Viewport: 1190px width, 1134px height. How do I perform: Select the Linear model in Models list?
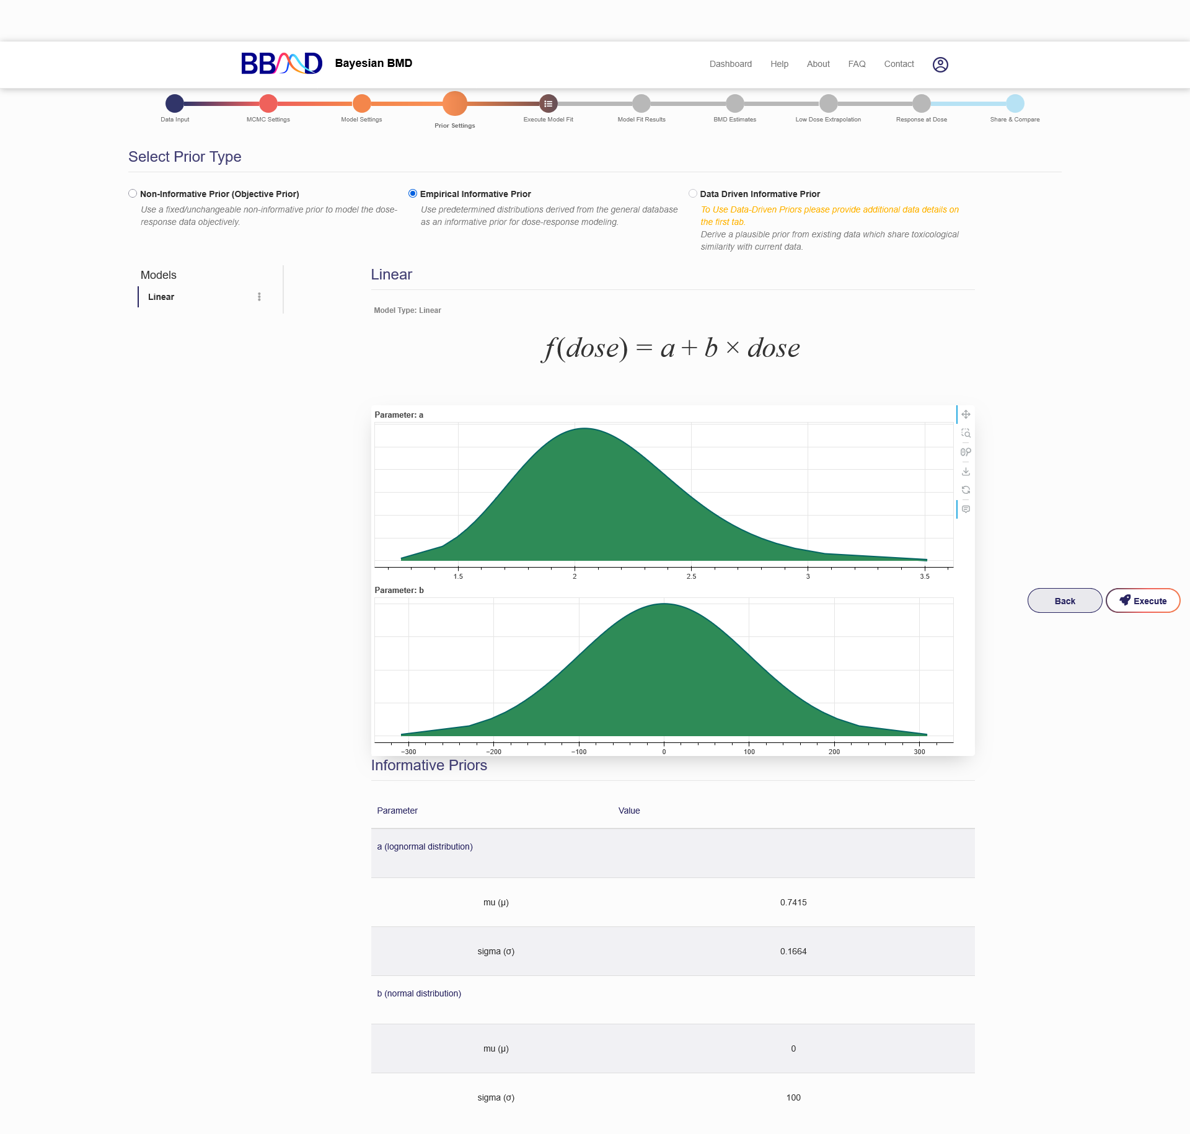(x=161, y=297)
